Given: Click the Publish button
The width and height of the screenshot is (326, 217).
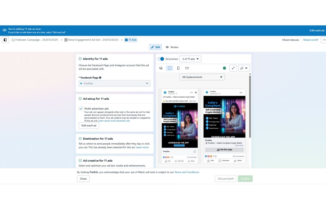Looking at the screenshot, I should (245, 179).
